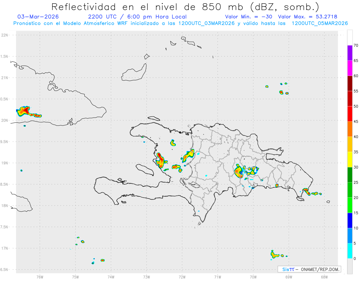Click the date '03-Mar-2026'
This screenshot has width=364, height=281.
pyautogui.click(x=38, y=17)
